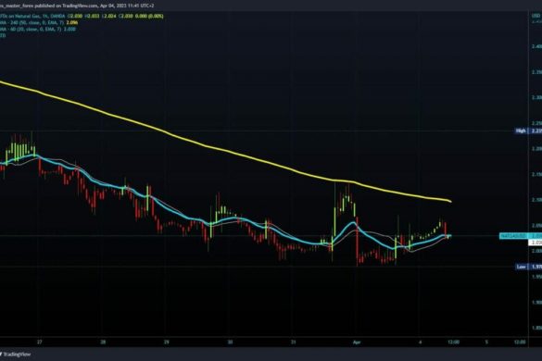542x361 pixels.
Task: Click the 28 date label on time axis
Action: coord(103,342)
